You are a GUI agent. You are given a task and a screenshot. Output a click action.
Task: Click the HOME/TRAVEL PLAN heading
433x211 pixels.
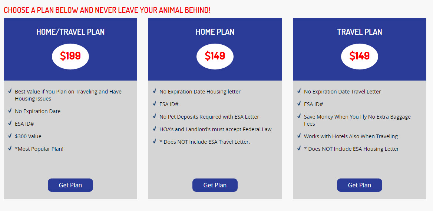[x=70, y=32]
